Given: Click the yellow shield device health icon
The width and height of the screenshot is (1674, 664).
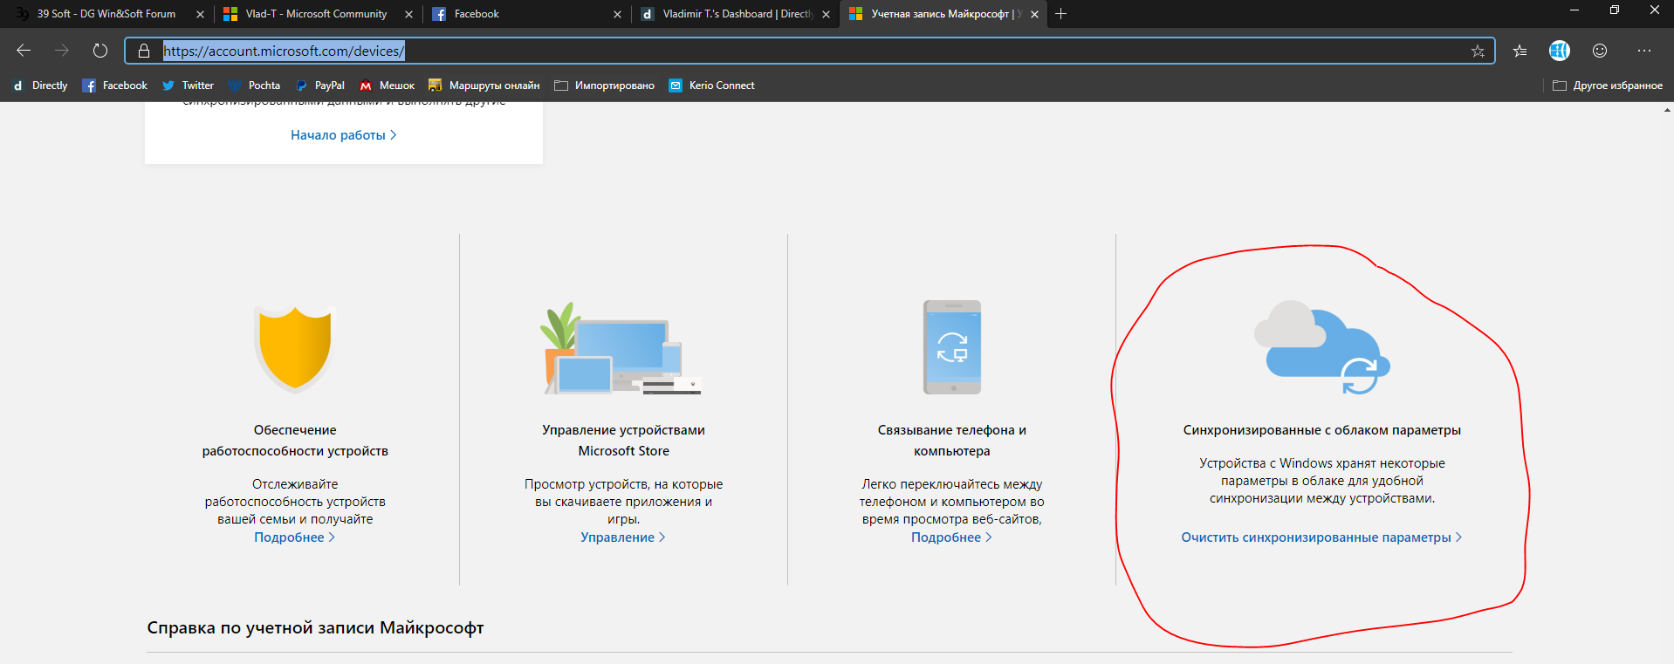Looking at the screenshot, I should pyautogui.click(x=295, y=347).
